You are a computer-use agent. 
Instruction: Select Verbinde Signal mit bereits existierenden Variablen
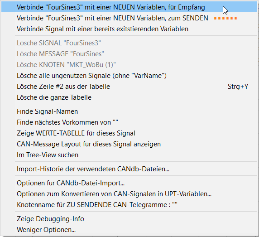point(129,29)
